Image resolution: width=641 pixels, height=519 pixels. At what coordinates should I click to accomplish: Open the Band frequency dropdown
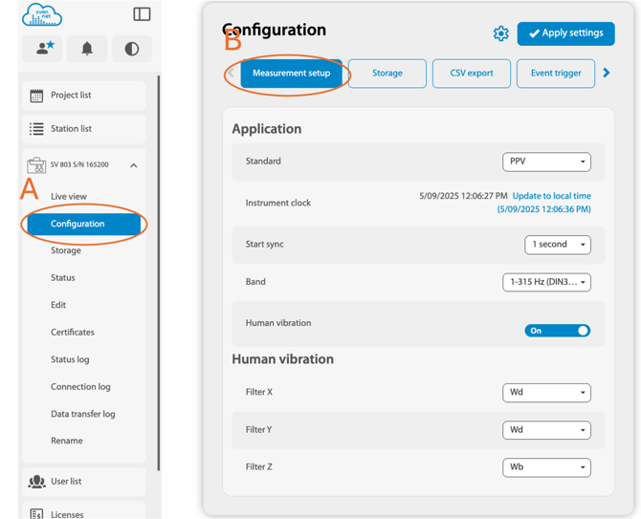(x=546, y=282)
